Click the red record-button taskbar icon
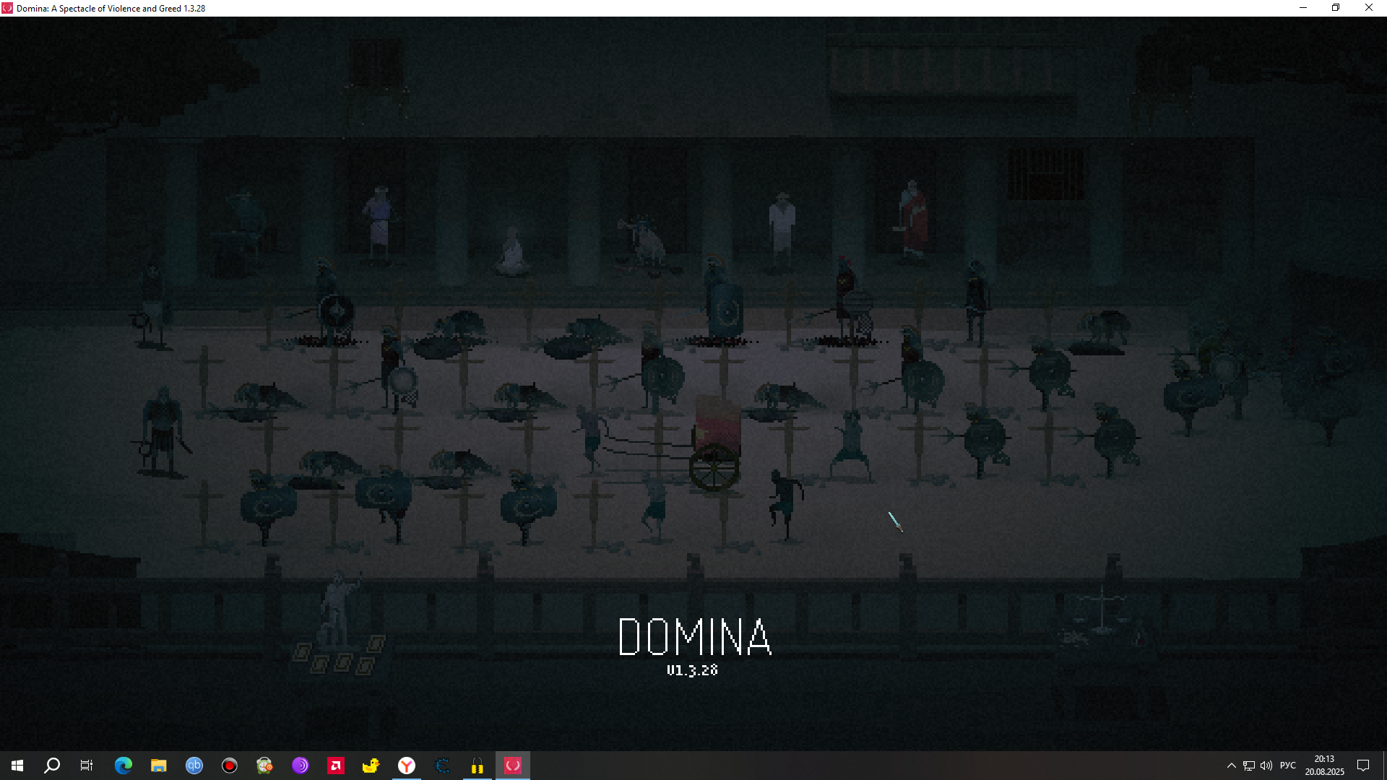 (x=230, y=766)
